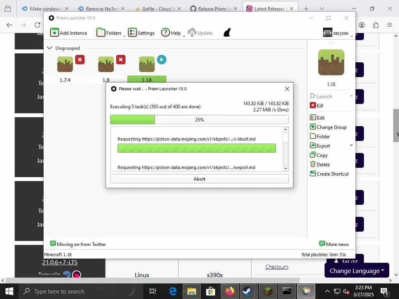The width and height of the screenshot is (399, 299).
Task: Click task list scrollbar up arrow
Action: tap(286, 129)
